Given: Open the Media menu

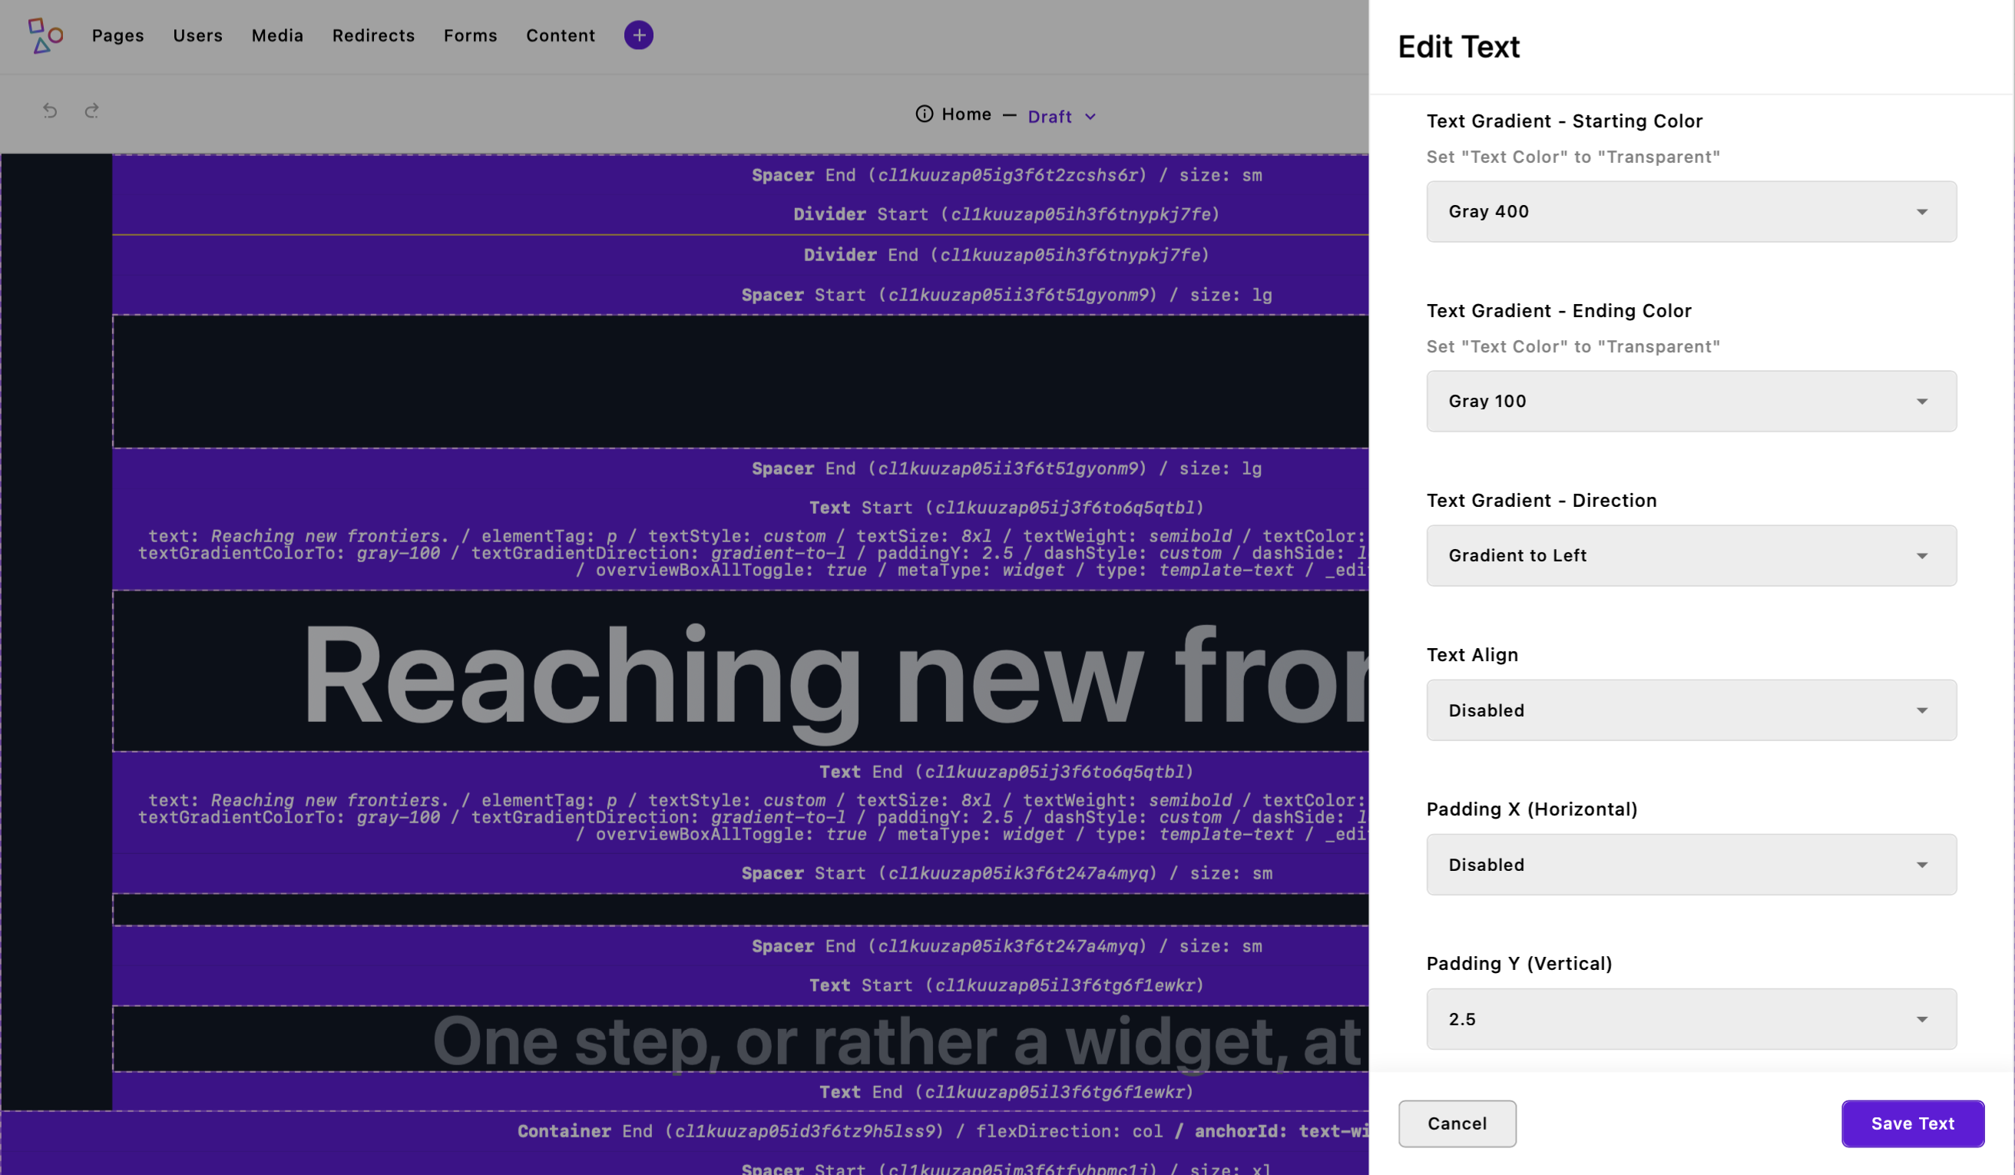Looking at the screenshot, I should [276, 35].
